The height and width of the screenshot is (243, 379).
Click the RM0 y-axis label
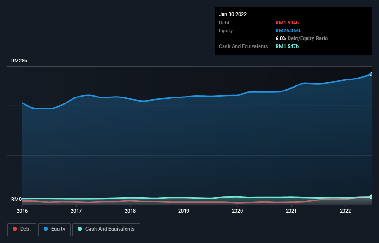[x=16, y=199]
